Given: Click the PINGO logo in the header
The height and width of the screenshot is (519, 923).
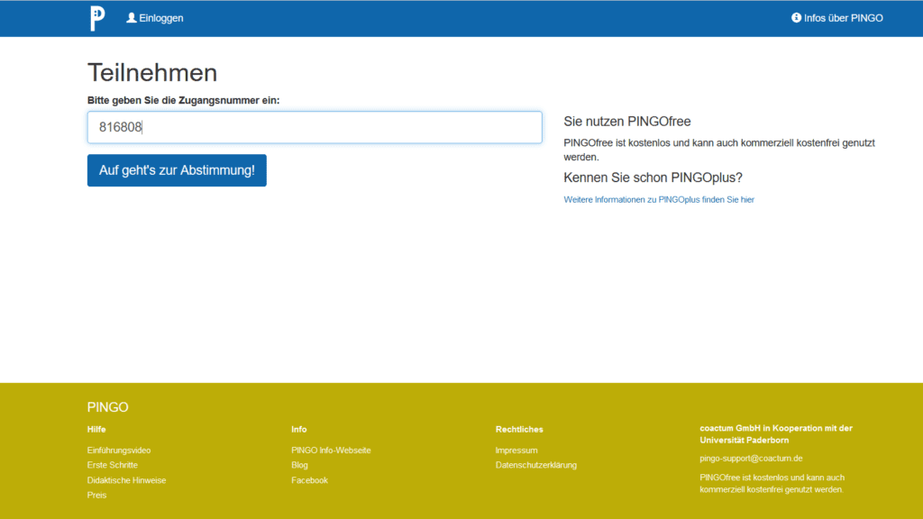Looking at the screenshot, I should point(96,17).
